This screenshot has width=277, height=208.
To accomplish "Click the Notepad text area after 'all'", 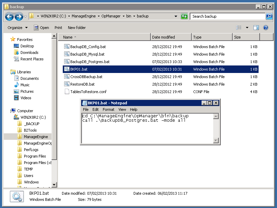I will [186, 120].
